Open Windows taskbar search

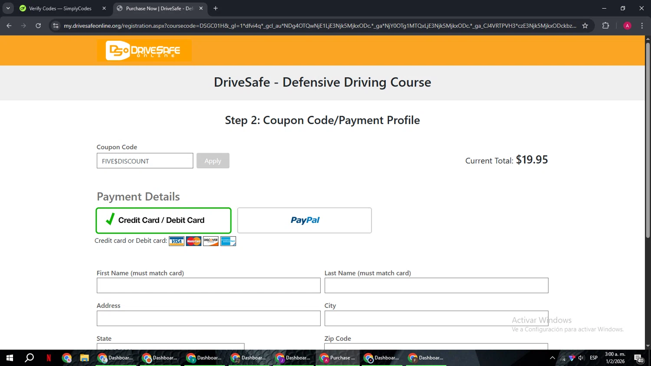point(29,358)
